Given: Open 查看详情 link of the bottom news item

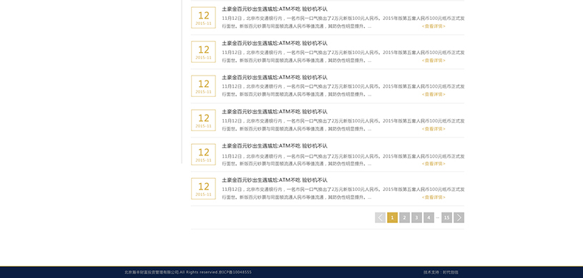Looking at the screenshot, I should pyautogui.click(x=433, y=197).
